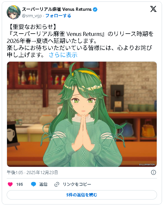Click the pink heart like icon
The height and width of the screenshot is (208, 164).
coord(10,184)
